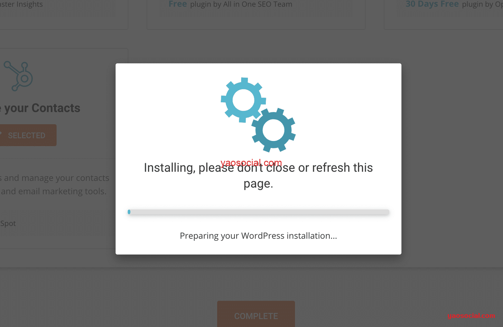This screenshot has width=503, height=327.
Task: Click '30 Days Free' plugin label
Action: 432,4
